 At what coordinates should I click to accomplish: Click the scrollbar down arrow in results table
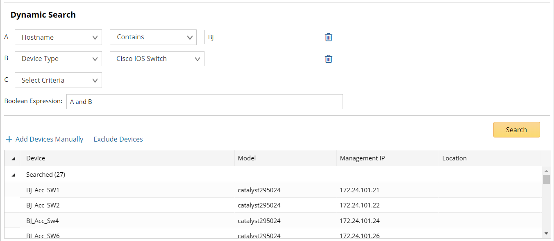tap(546, 233)
